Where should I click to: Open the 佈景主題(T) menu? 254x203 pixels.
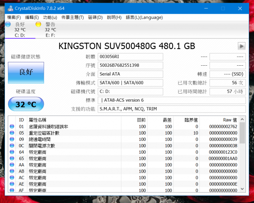coord(73,17)
